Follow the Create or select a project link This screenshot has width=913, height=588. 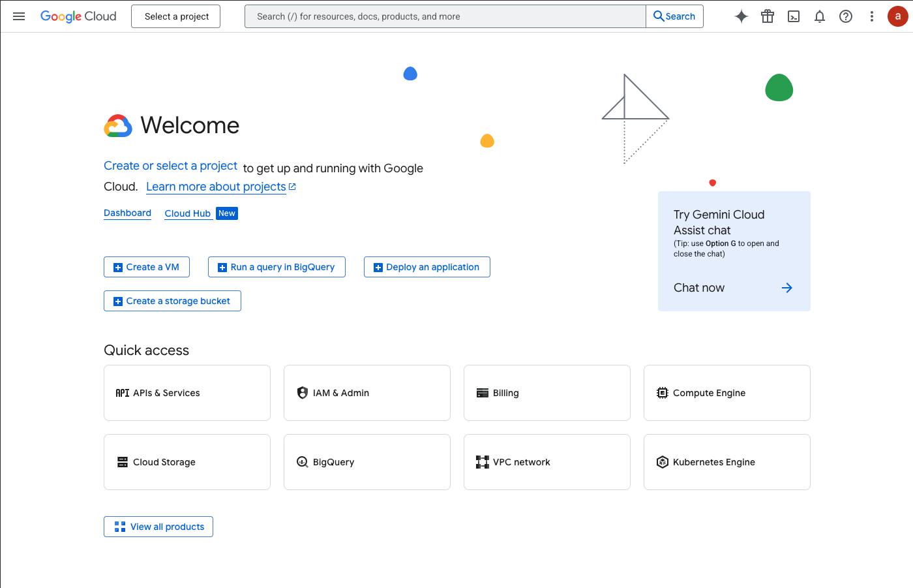170,166
